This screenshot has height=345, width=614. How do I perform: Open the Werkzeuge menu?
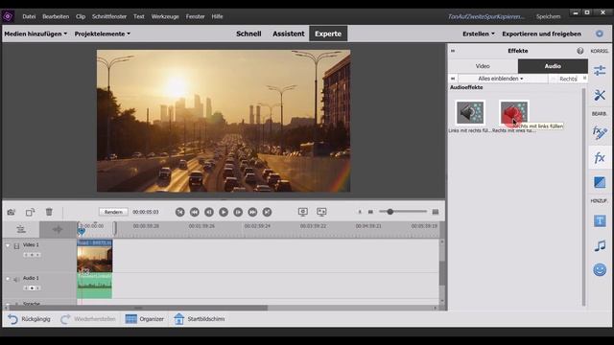pos(165,16)
